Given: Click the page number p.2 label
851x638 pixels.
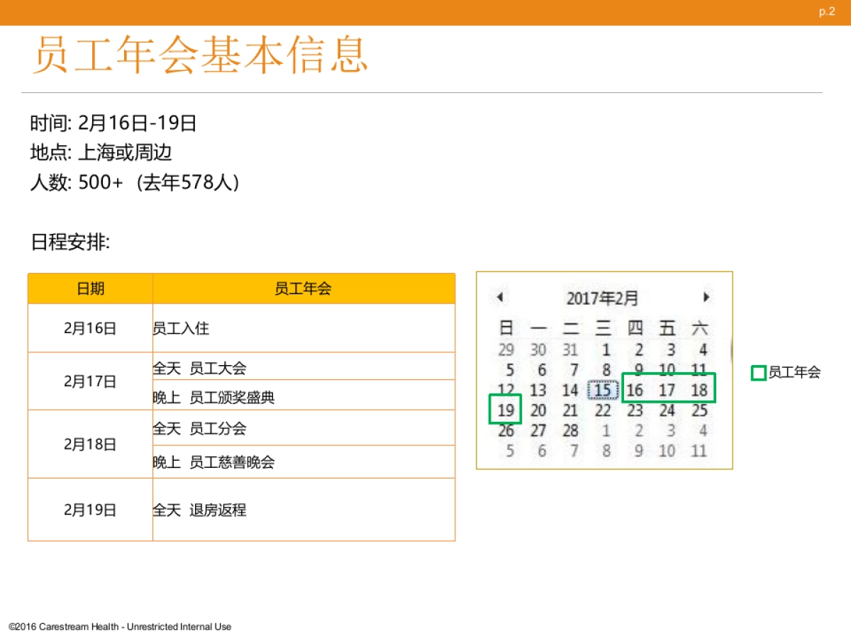Looking at the screenshot, I should [825, 11].
